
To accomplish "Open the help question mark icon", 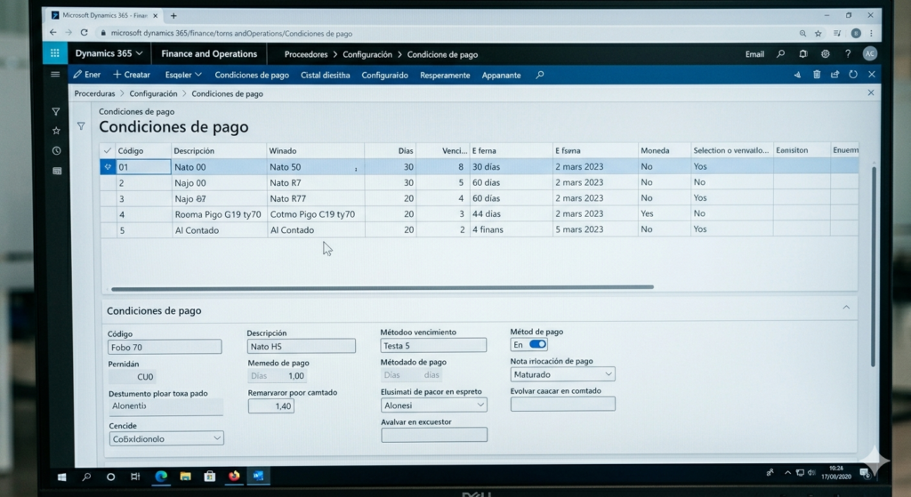I will 848,54.
